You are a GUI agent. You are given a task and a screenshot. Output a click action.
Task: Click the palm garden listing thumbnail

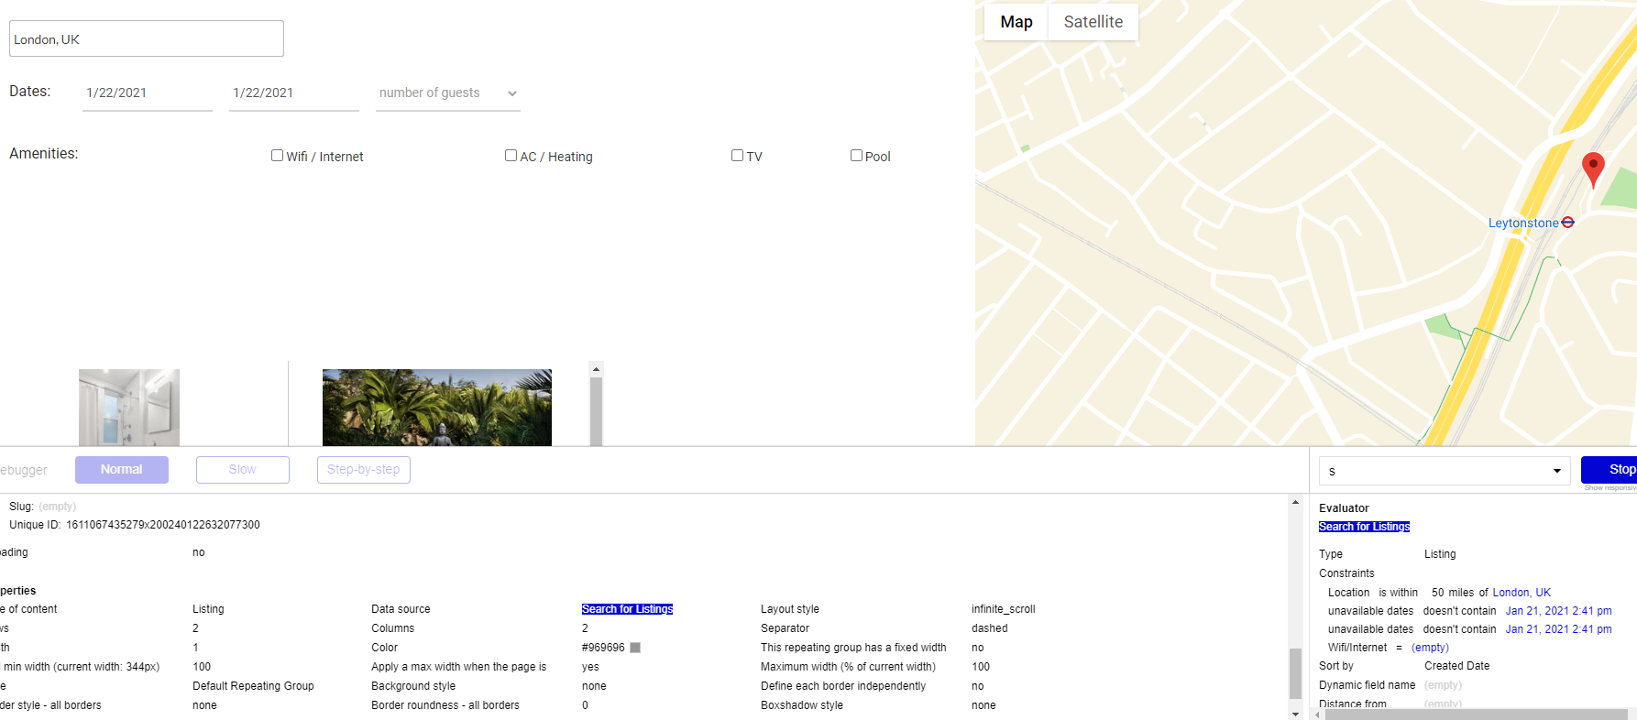tap(437, 408)
